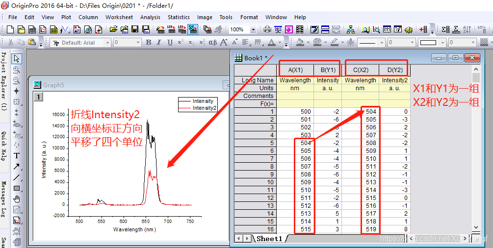Click the Increase Font size button
The width and height of the screenshot is (493, 248).
pyautogui.click(x=224, y=43)
